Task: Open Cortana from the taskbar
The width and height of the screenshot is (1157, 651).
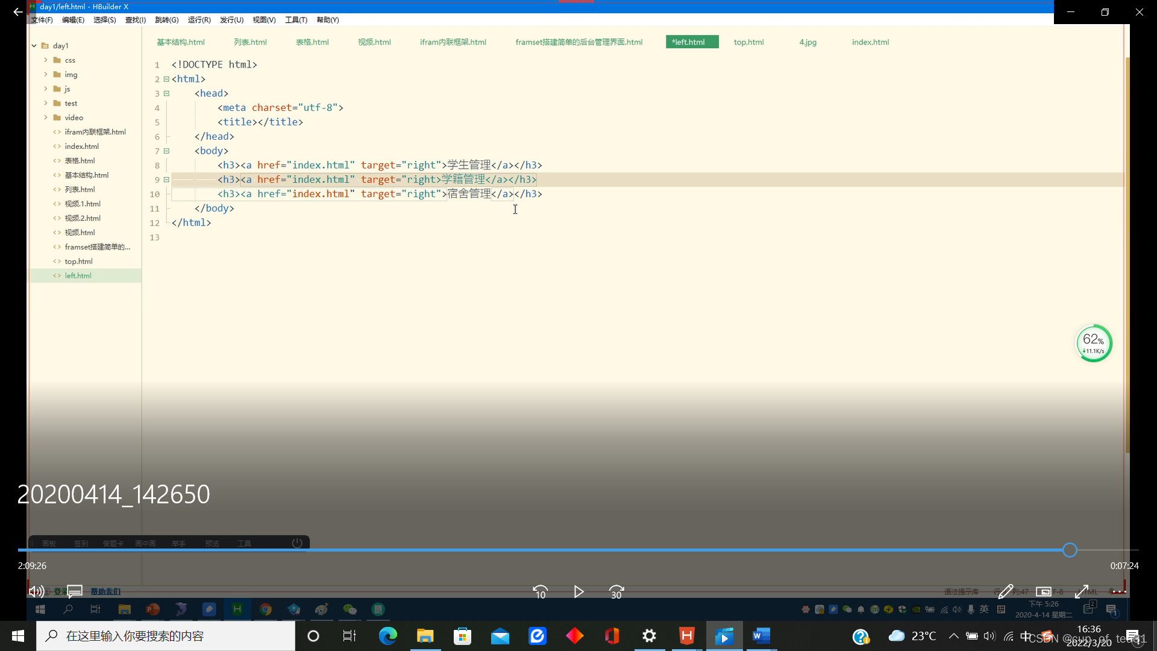Action: (x=313, y=636)
